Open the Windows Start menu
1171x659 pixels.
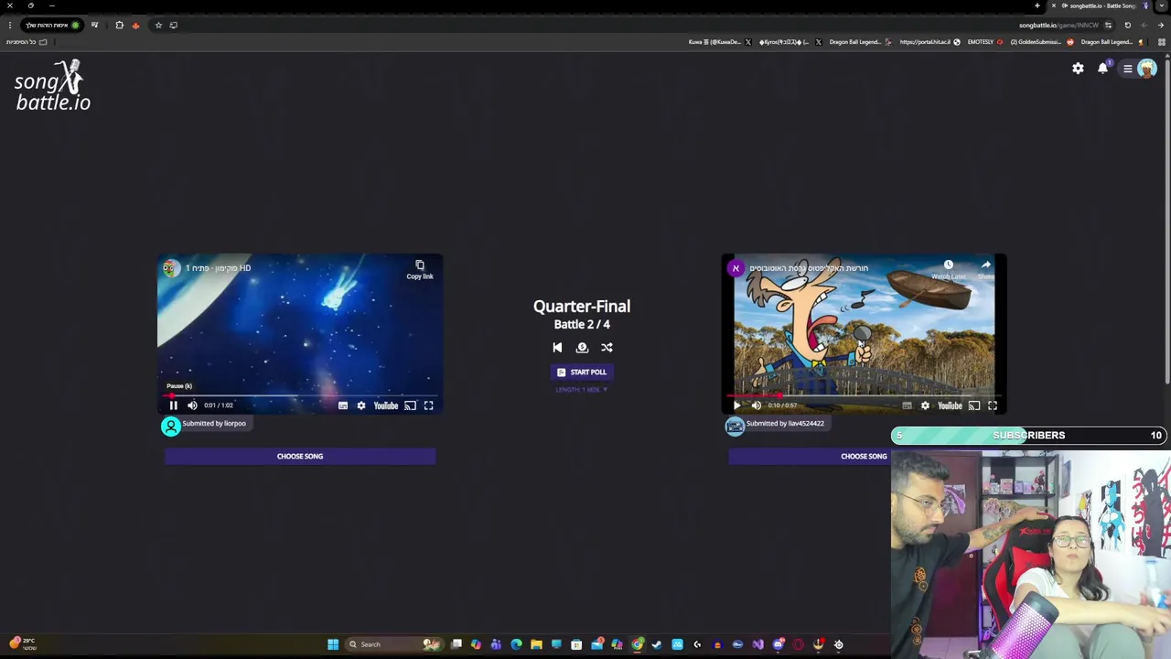click(x=333, y=644)
